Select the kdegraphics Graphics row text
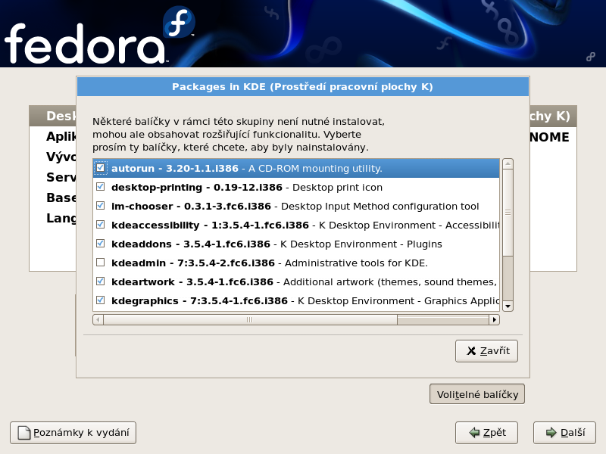606x454 pixels. (305, 300)
